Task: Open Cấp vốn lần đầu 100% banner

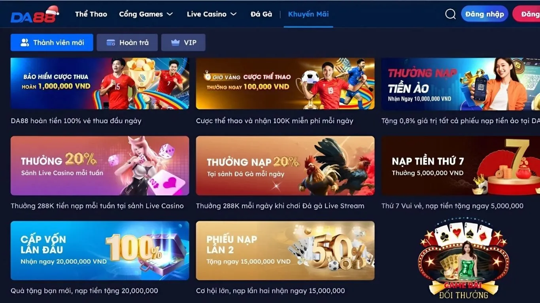Action: click(100, 251)
